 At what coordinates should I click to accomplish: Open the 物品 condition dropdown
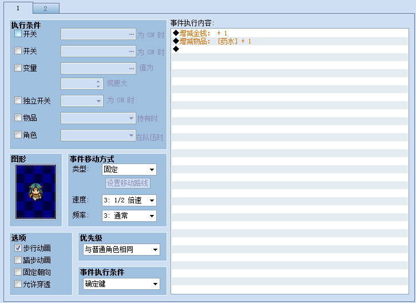point(98,118)
